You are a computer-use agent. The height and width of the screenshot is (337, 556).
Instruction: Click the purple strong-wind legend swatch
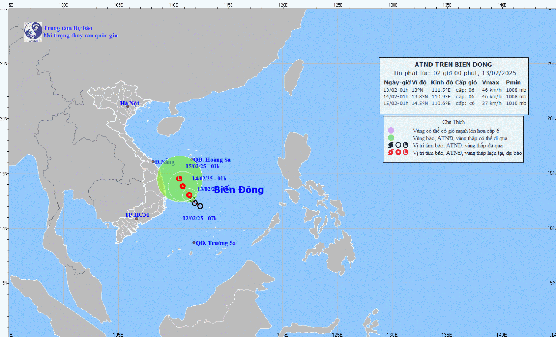click(x=391, y=131)
